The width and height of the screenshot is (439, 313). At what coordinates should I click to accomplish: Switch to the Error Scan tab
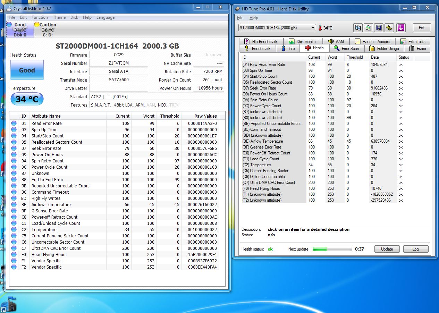[x=347, y=49]
